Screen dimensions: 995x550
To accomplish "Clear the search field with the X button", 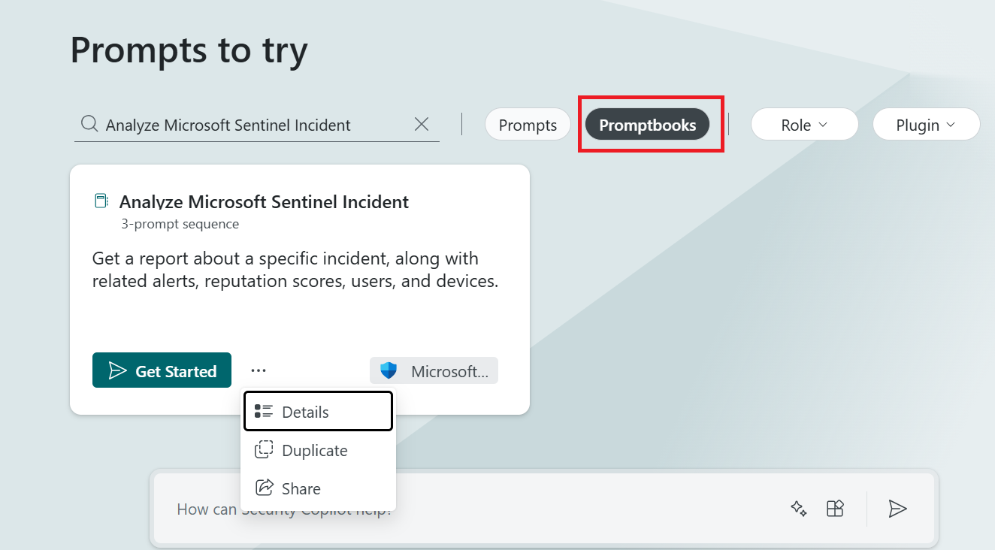I will tap(422, 124).
